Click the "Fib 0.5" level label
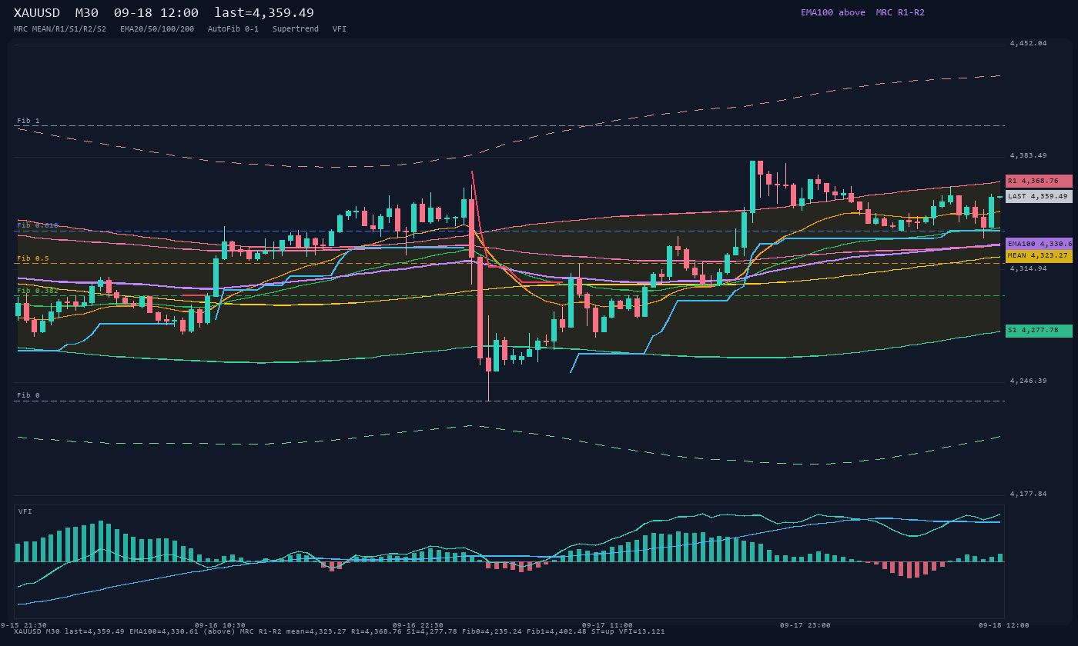The width and height of the screenshot is (1078, 646). (33, 258)
